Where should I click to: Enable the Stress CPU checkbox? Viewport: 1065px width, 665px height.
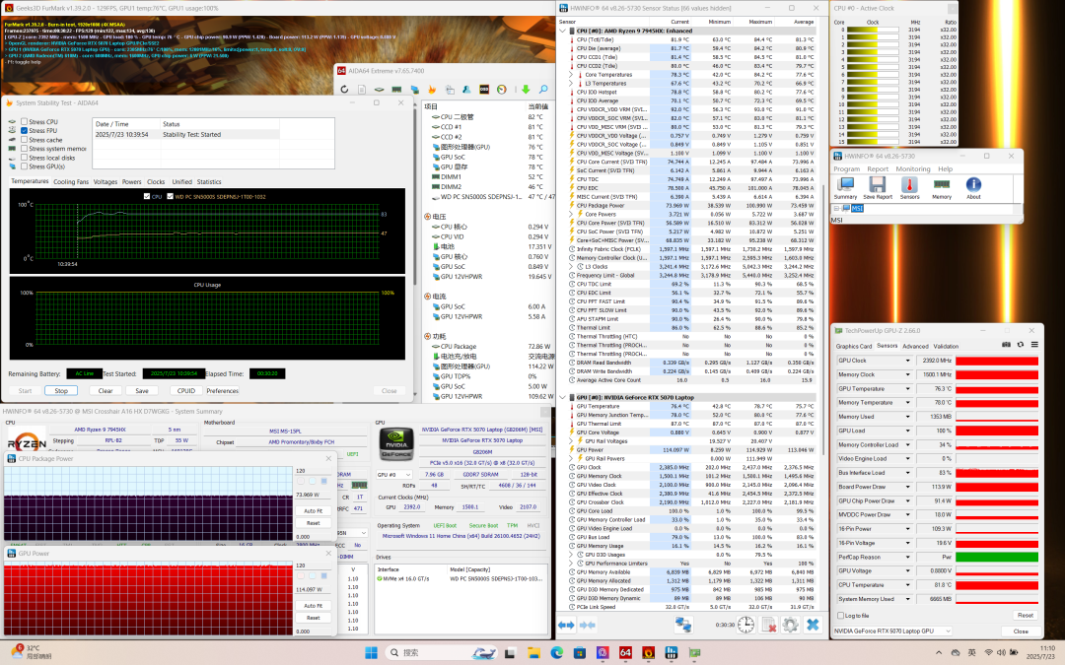click(x=25, y=122)
